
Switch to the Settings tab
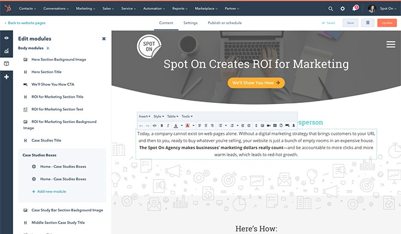191,23
